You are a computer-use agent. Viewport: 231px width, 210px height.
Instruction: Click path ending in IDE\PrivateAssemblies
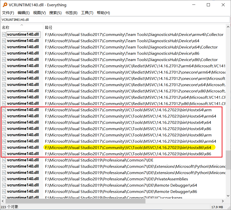(x=117, y=179)
